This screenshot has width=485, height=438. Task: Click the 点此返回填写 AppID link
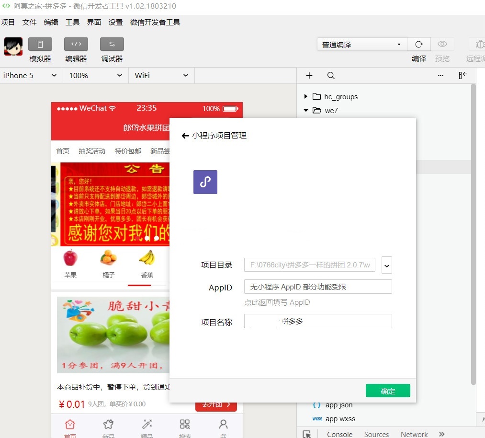click(277, 302)
